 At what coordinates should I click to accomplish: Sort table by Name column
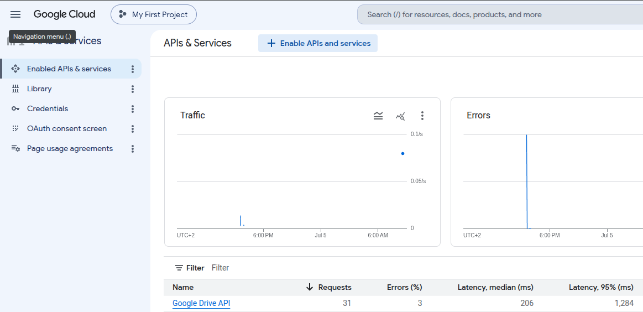[x=183, y=287]
